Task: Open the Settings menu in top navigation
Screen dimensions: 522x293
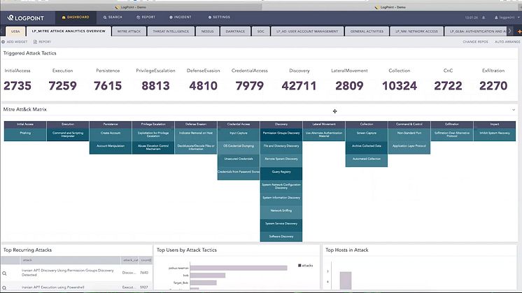Action: [x=219, y=16]
